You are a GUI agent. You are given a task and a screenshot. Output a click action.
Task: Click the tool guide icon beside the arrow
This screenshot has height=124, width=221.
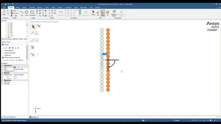tap(39, 26)
